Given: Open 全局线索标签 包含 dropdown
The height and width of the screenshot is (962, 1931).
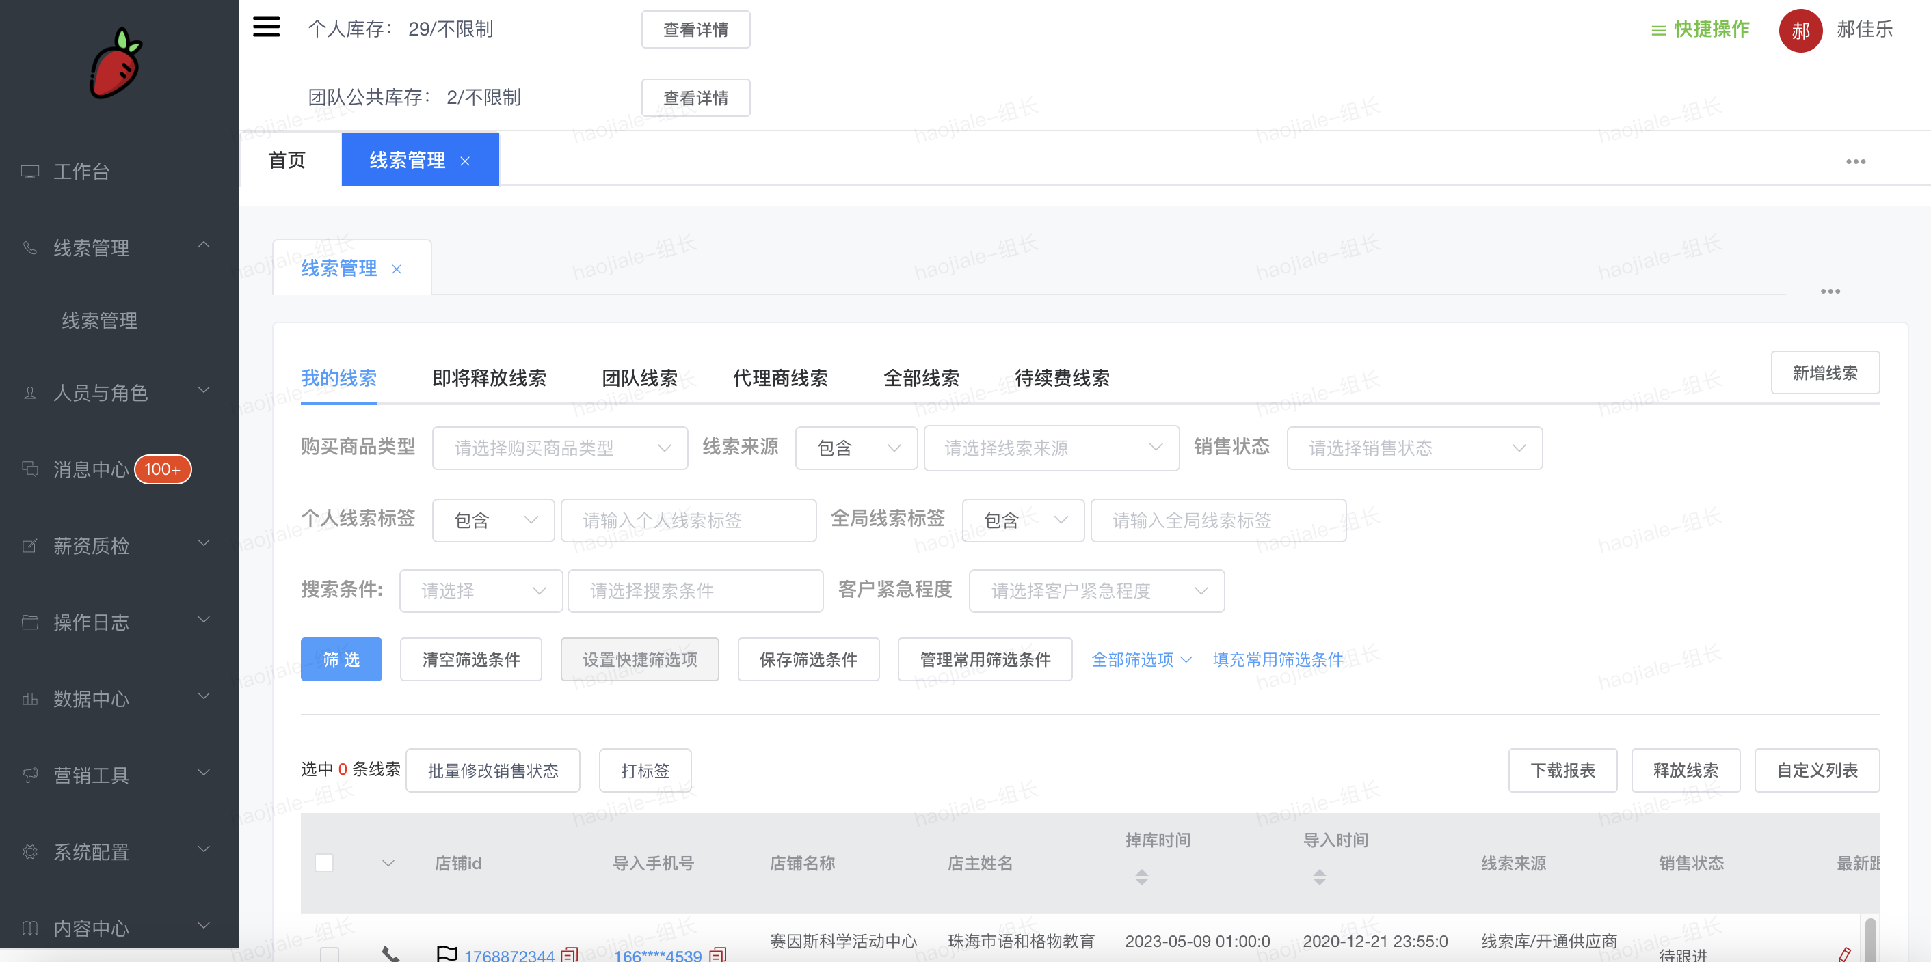Looking at the screenshot, I should coord(1023,520).
